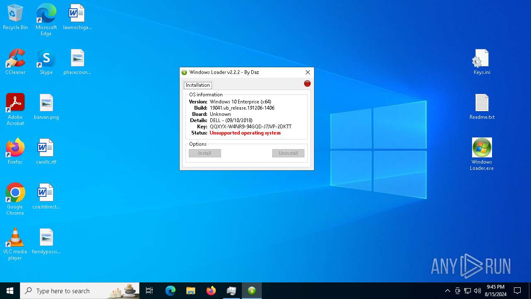Launch Firefox from the taskbar

(x=211, y=291)
